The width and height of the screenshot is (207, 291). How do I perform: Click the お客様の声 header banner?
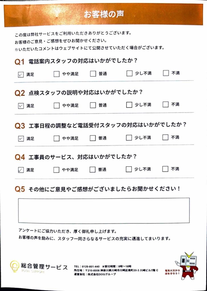tap(103, 15)
